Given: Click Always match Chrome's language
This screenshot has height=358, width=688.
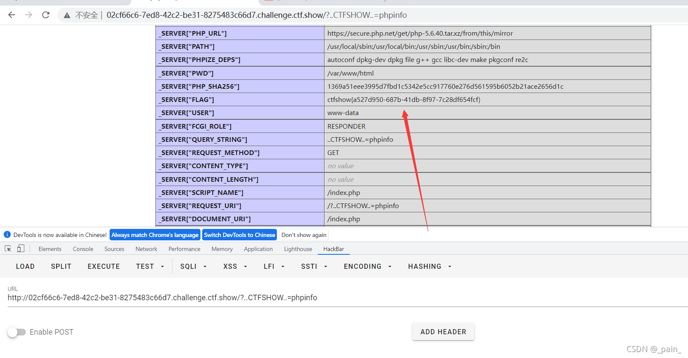Looking at the screenshot, I should pos(155,235).
